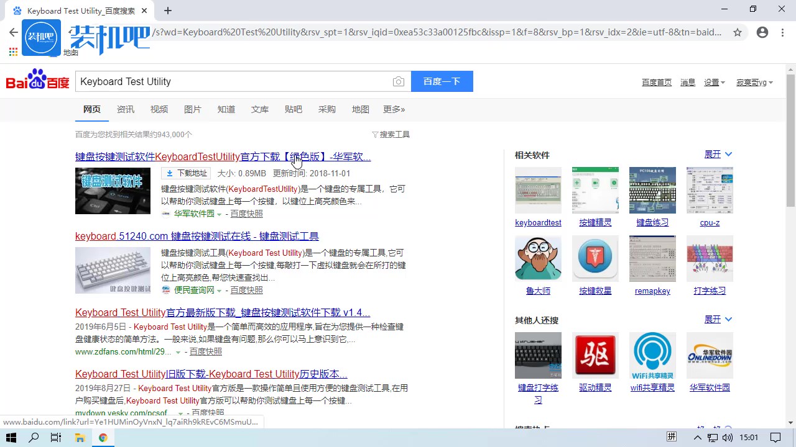
Task: Bookmark this page with star icon
Action: click(738, 32)
